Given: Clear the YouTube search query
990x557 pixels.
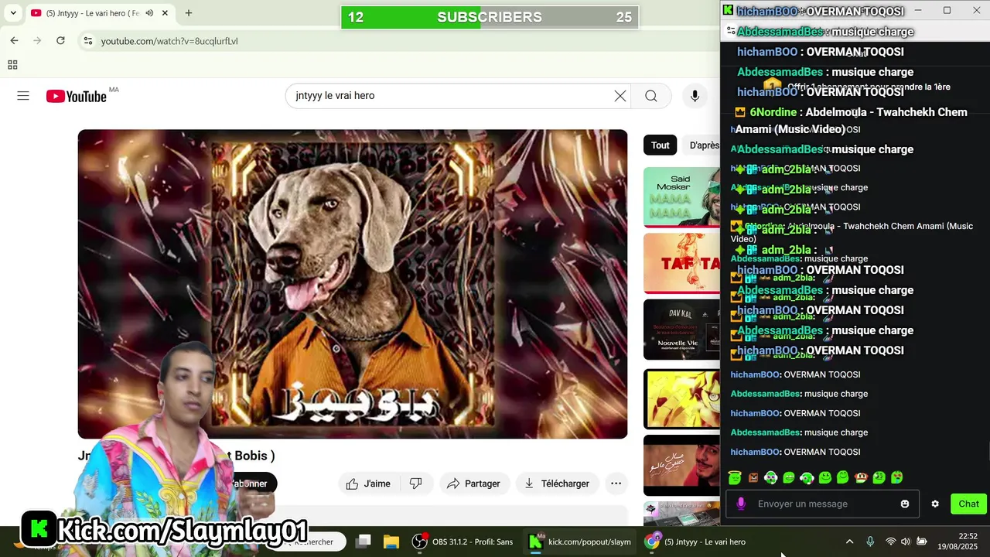Looking at the screenshot, I should point(620,96).
